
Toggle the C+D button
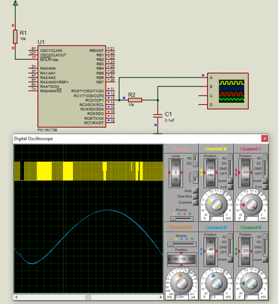(265, 187)
